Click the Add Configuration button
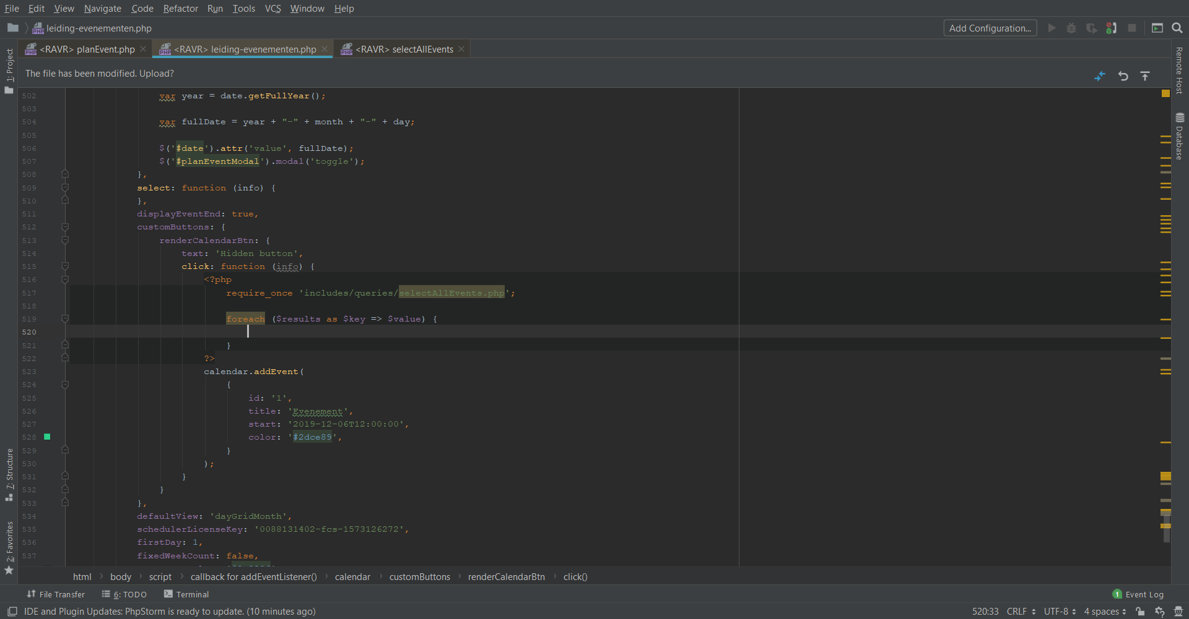 (x=990, y=28)
